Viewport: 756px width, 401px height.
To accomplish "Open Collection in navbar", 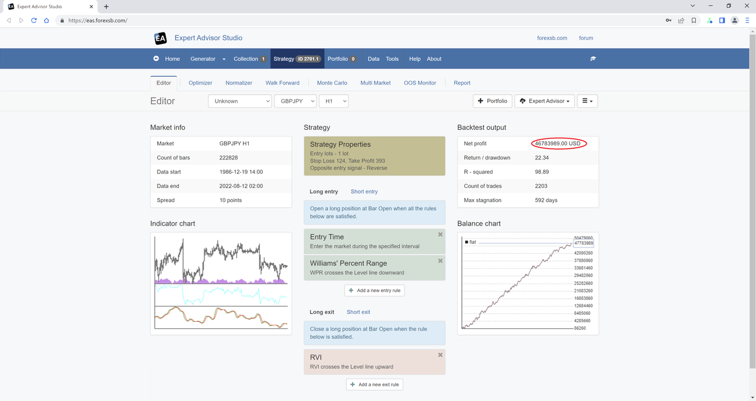I will [250, 59].
